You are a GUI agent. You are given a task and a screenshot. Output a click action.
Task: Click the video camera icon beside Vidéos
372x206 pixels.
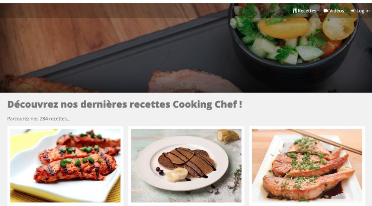pos(326,11)
